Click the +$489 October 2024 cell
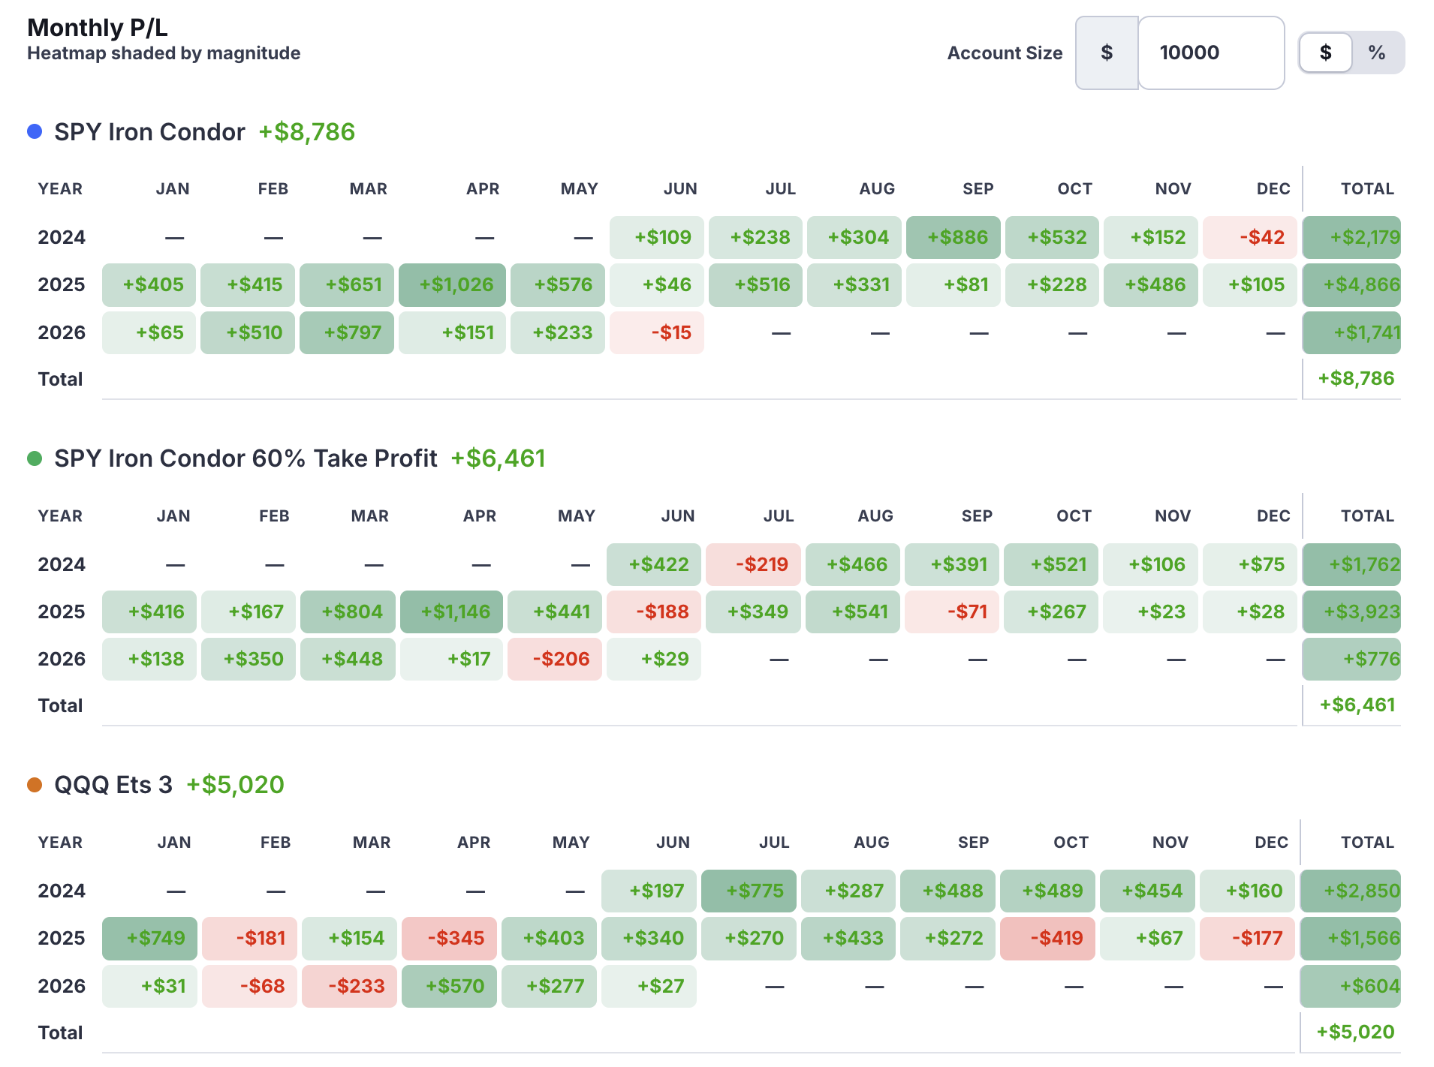The image size is (1434, 1067). (1047, 891)
